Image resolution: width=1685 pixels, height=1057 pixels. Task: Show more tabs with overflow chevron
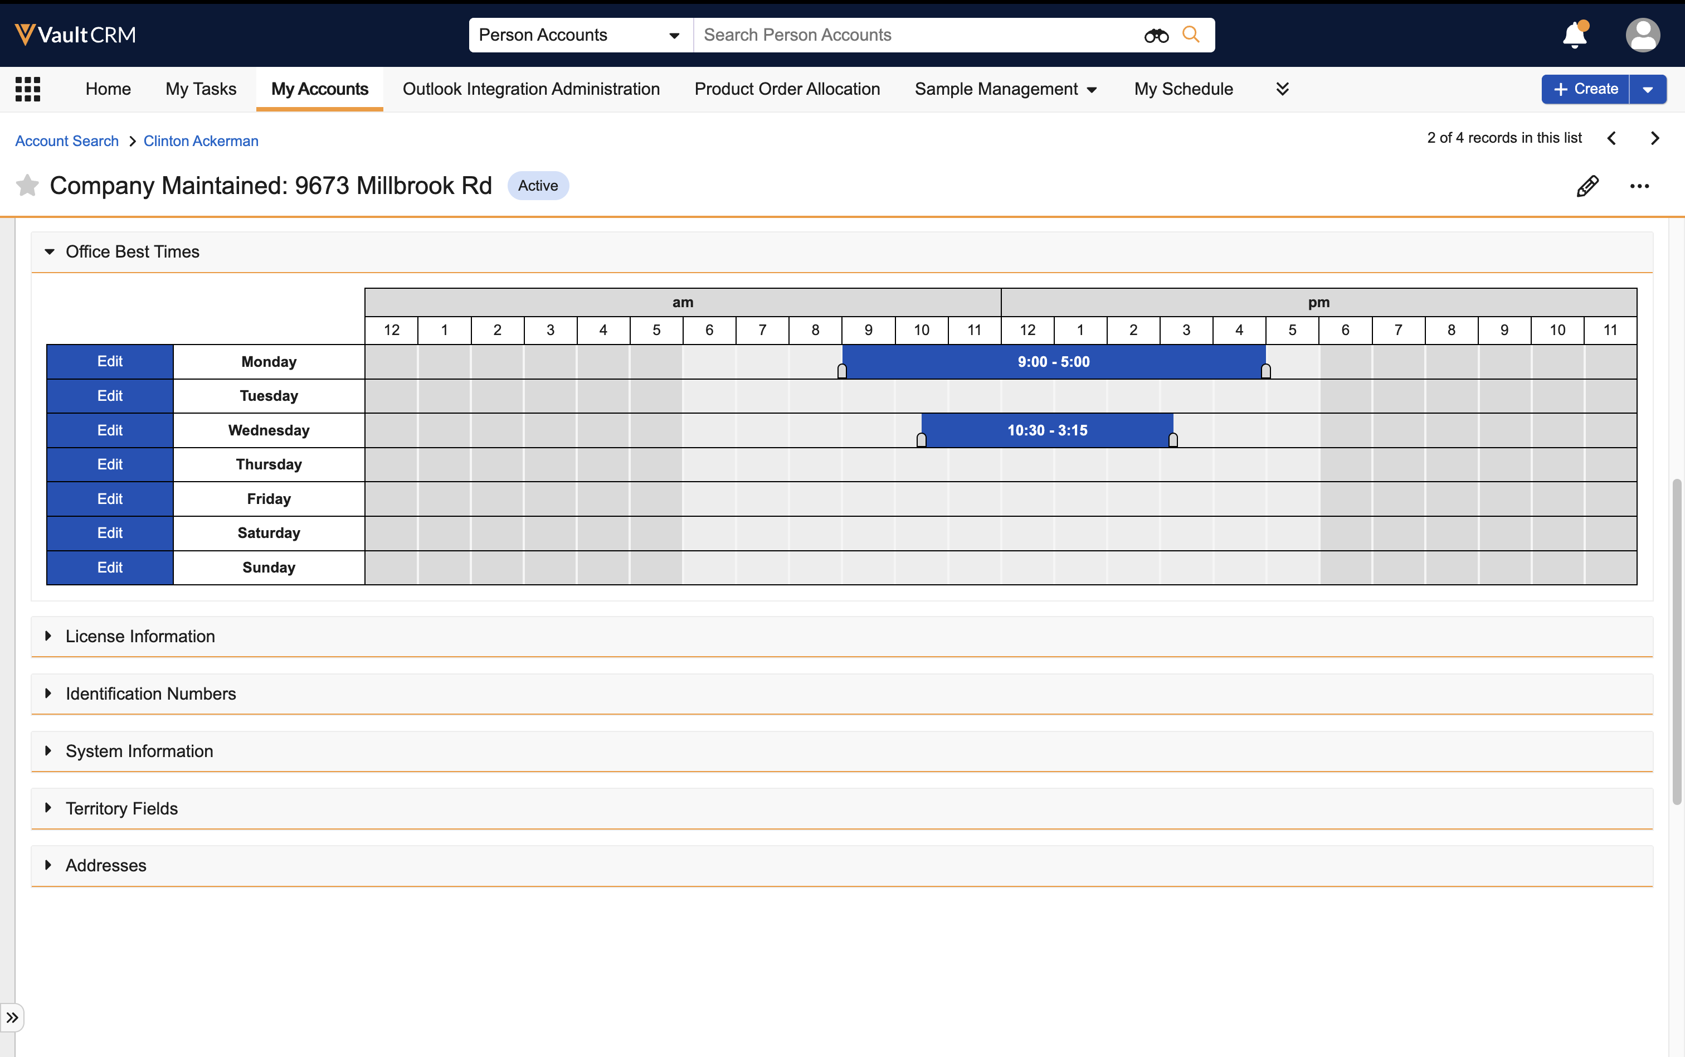tap(1282, 89)
